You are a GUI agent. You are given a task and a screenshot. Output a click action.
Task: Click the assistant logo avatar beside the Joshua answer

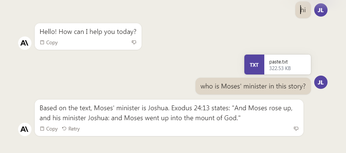(x=24, y=129)
